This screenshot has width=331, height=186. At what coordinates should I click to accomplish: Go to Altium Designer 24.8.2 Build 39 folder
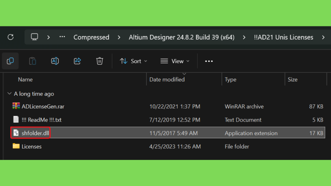(x=182, y=37)
